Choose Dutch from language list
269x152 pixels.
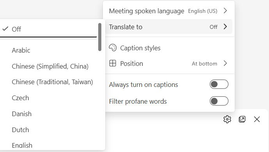pyautogui.click(x=48, y=130)
